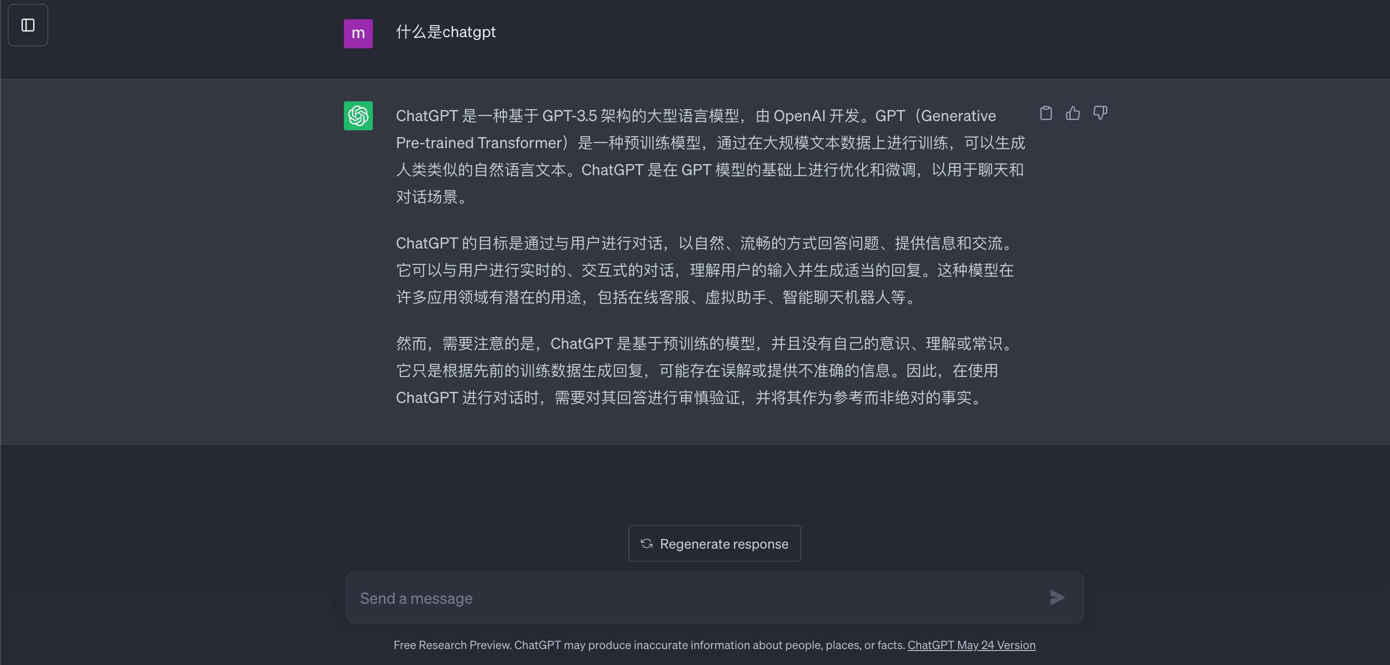Click "GPT-3.5" in the first response line

569,116
